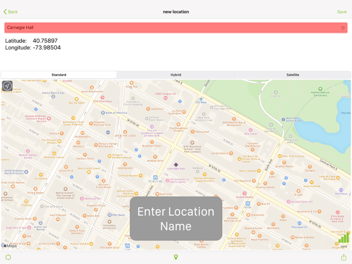Image resolution: width=352 pixels, height=264 pixels.
Task: Select the Park Cafe marker
Action: pos(157,194)
